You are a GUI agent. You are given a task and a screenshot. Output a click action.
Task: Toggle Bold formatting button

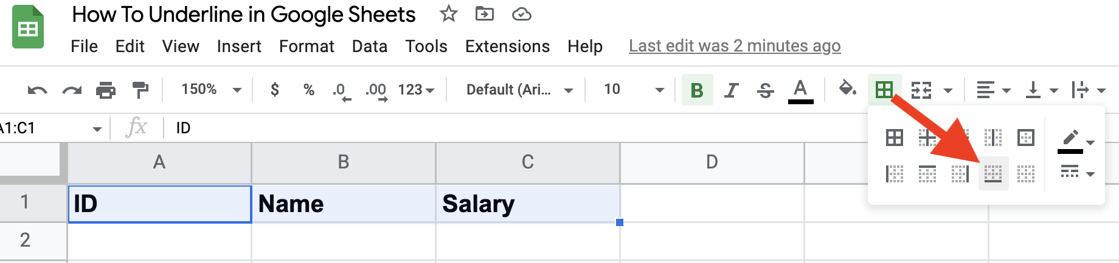[x=697, y=90]
